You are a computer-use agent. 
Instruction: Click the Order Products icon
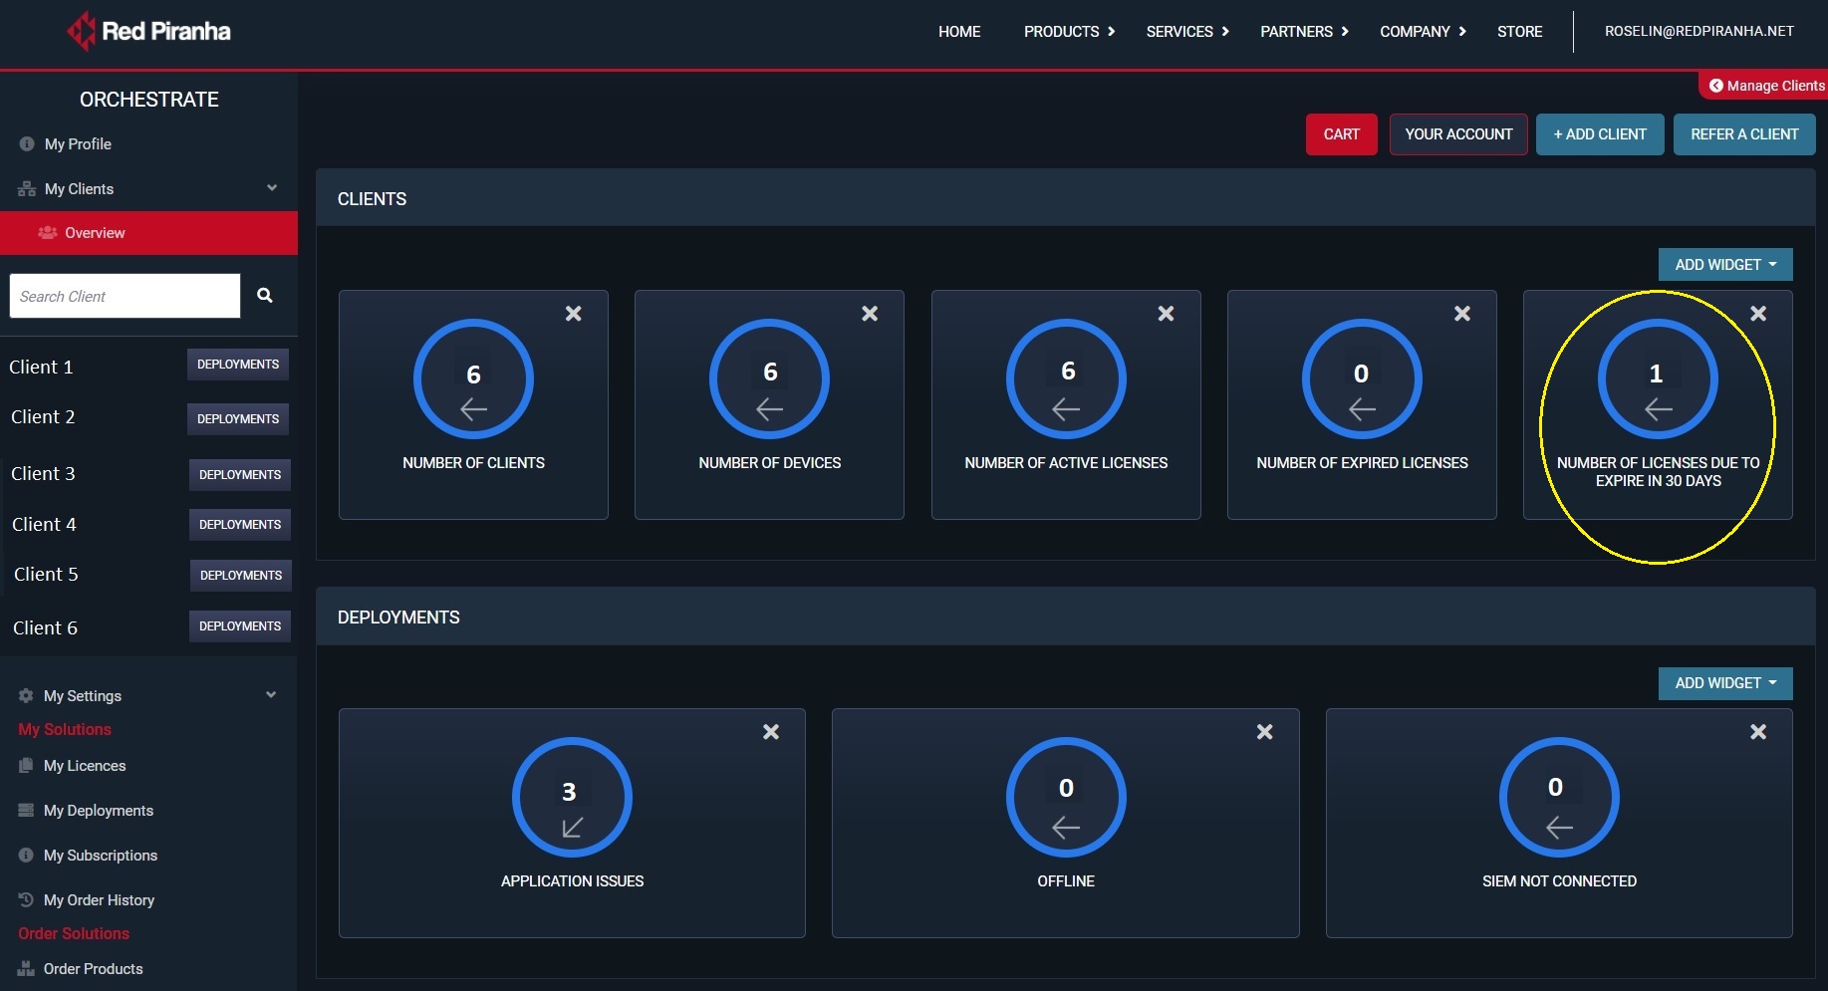coord(26,969)
